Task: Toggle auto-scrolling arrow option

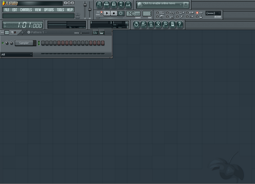Action: pos(187,17)
